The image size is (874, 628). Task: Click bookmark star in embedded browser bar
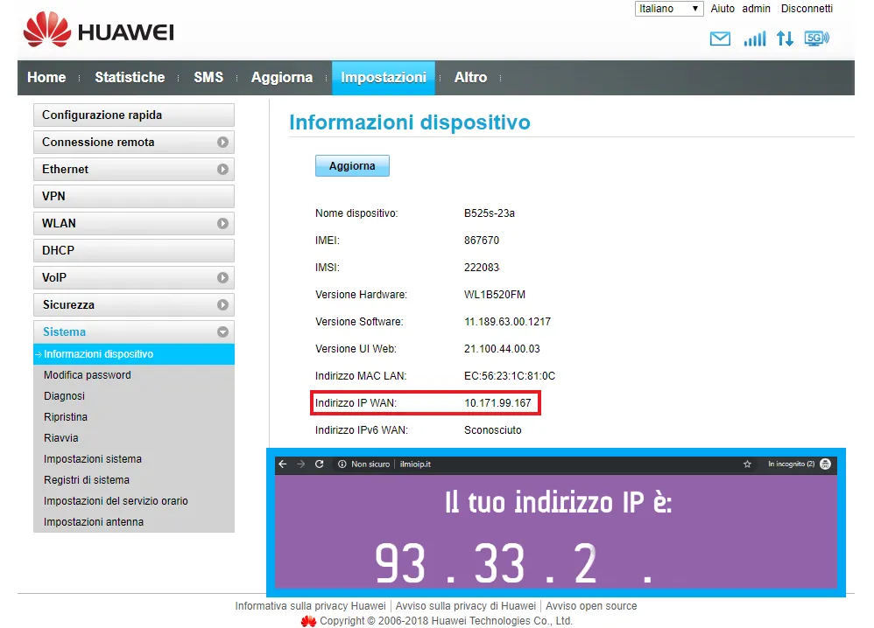(747, 464)
